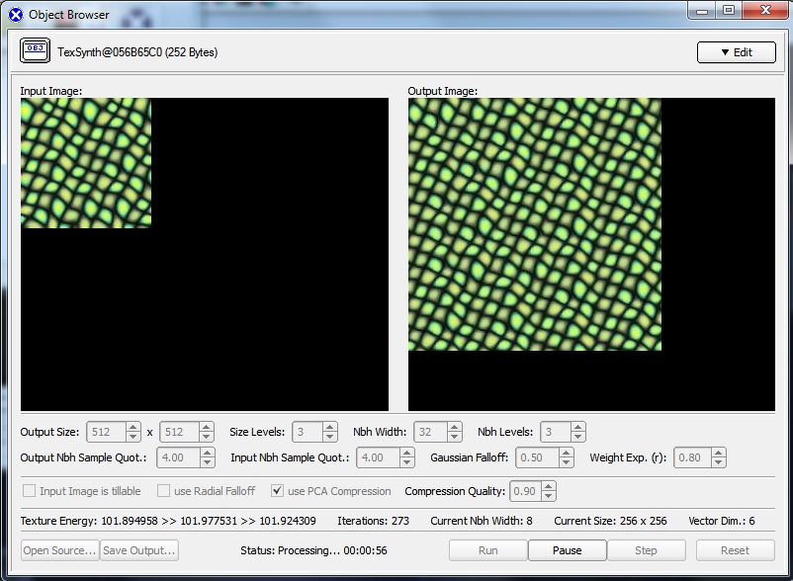This screenshot has width=793, height=581.
Task: Click the Nbh Width spinner arrows
Action: pyautogui.click(x=454, y=432)
